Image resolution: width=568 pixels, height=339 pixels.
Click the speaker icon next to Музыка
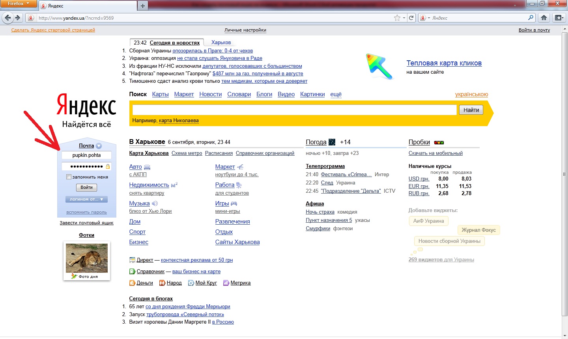pos(155,203)
